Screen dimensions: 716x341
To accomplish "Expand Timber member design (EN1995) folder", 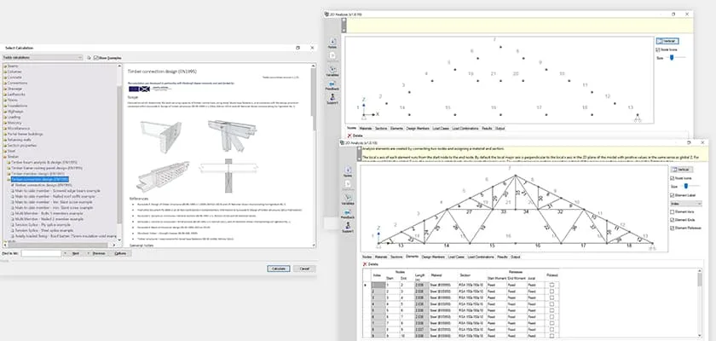I will tap(9, 174).
